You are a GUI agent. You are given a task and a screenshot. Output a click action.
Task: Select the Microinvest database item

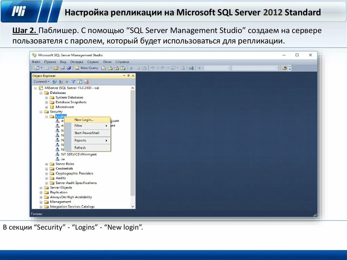pos(65,107)
